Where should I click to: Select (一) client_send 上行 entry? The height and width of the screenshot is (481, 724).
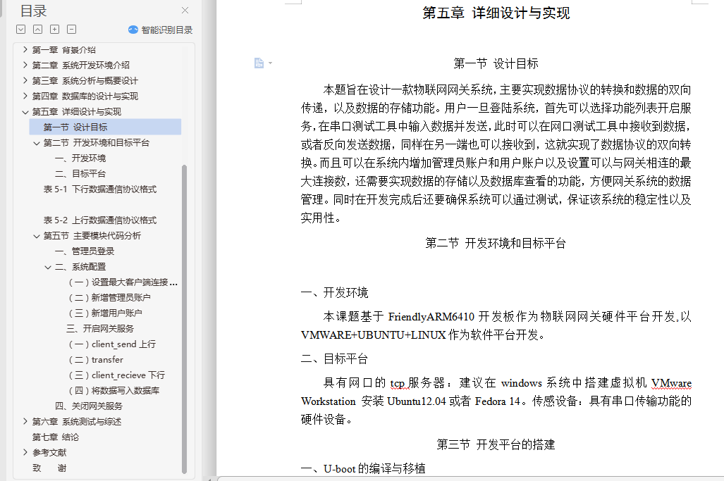(112, 344)
